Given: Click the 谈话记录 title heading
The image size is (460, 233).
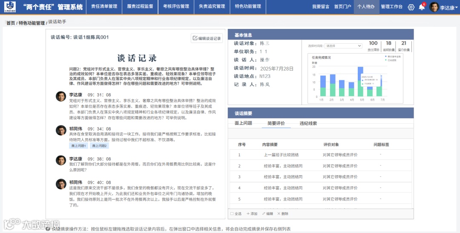Looking at the screenshot, I should (137, 58).
